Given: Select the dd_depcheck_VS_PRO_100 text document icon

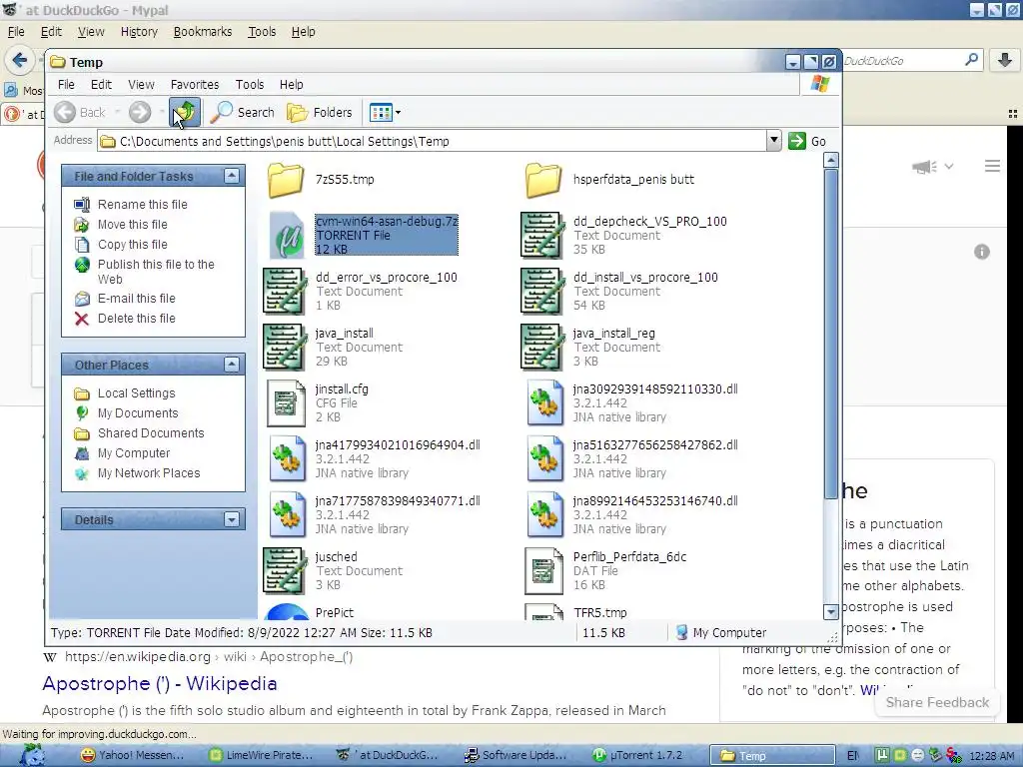Looking at the screenshot, I should point(542,235).
